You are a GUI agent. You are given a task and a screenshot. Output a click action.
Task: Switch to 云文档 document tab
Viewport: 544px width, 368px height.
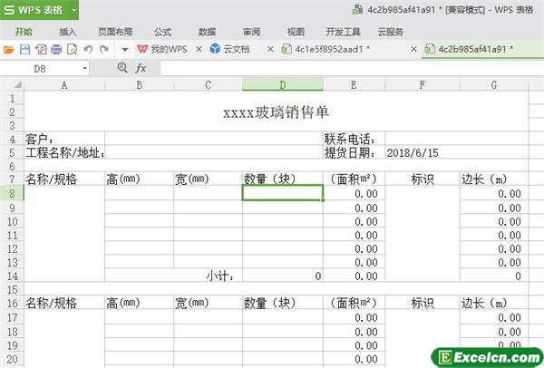pyautogui.click(x=229, y=49)
